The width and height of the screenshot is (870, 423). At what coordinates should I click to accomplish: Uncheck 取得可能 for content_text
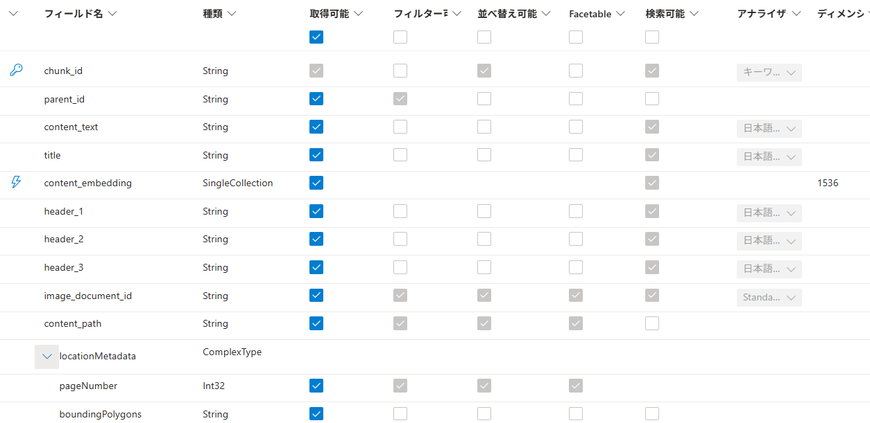(x=316, y=127)
